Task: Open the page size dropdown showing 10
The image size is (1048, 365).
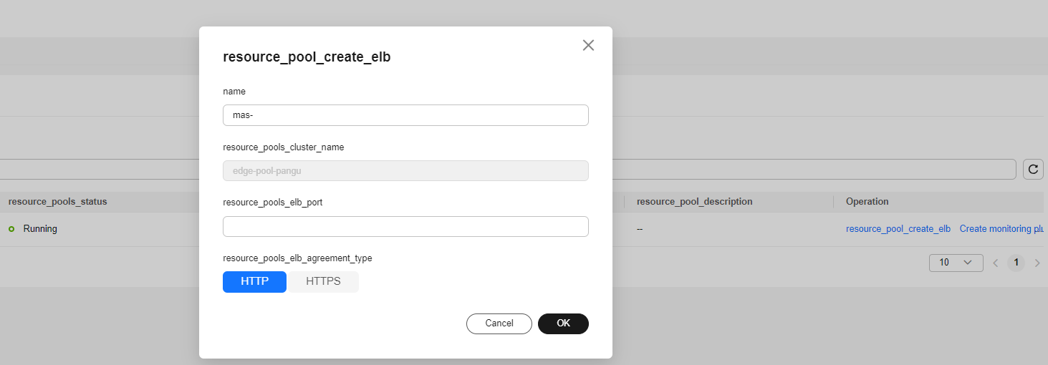Action: coord(955,263)
